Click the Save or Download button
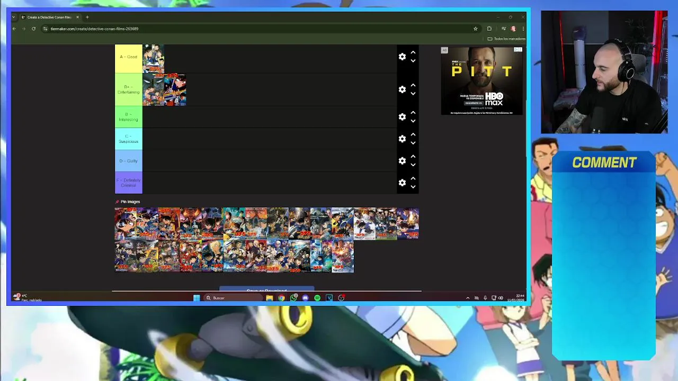Image resolution: width=678 pixels, height=381 pixels. tap(267, 290)
